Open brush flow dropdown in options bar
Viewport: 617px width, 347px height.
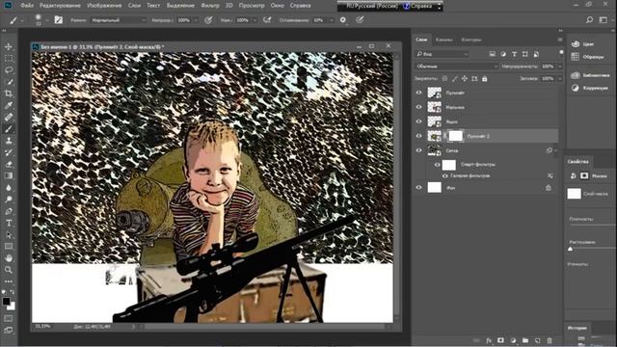tap(255, 19)
